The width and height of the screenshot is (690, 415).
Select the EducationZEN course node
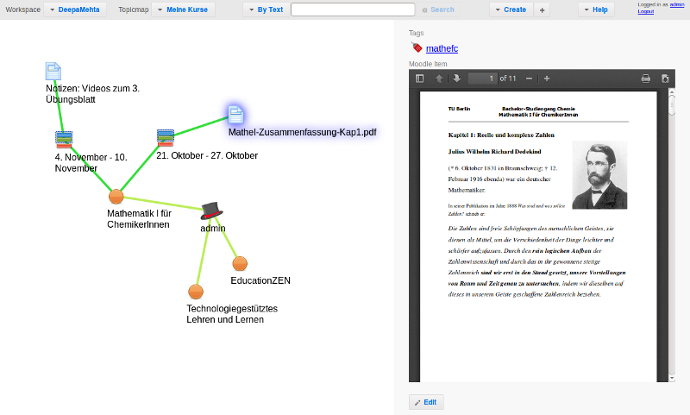pos(240,263)
